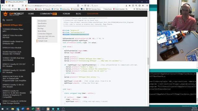Image resolution: width=198 pixels, height=111 pixels.
Task: Open File Explorer from the taskbar
Action: (13, 109)
